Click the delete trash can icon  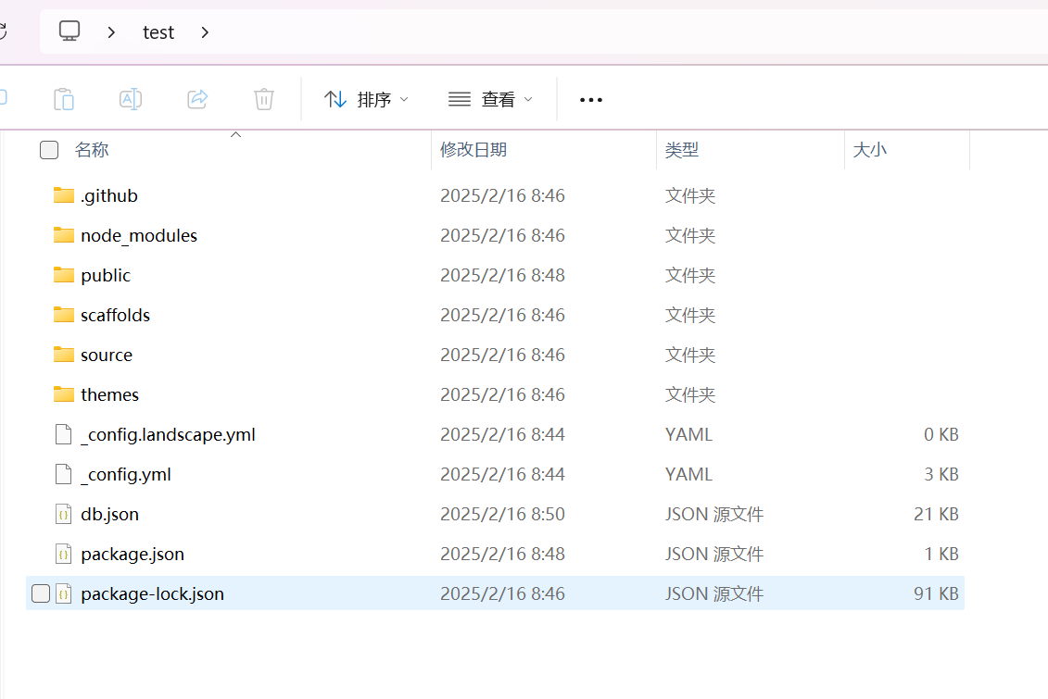click(x=264, y=99)
